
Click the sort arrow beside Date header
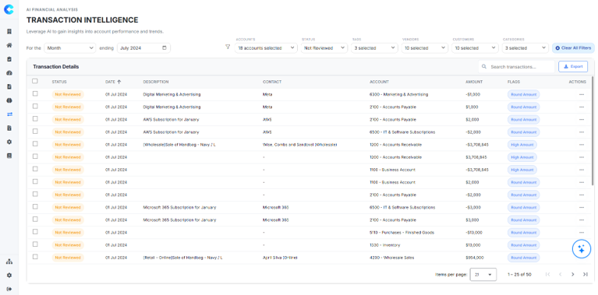point(119,82)
